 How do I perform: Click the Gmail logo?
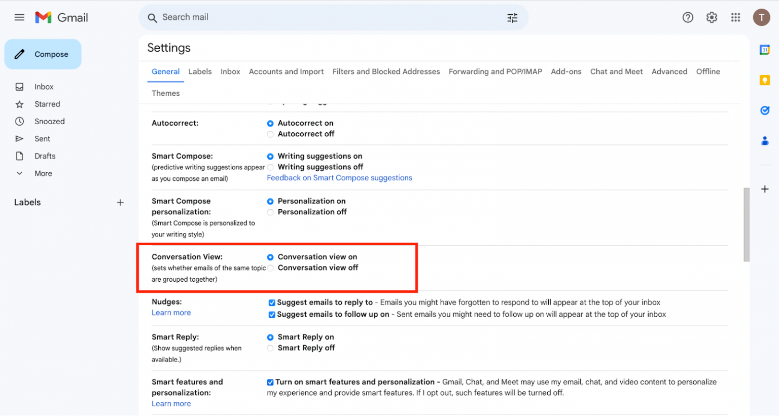(x=61, y=17)
